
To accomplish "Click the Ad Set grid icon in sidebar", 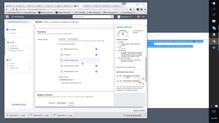I will (8, 42).
